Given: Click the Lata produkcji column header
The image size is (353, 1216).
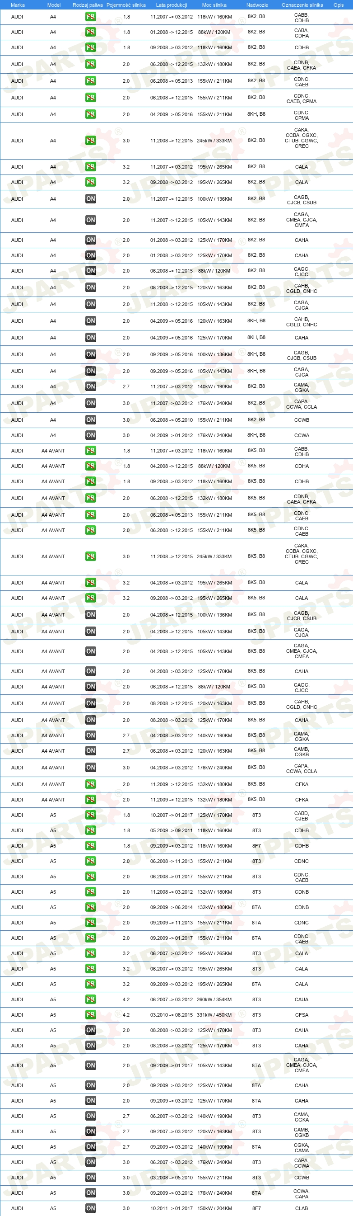Looking at the screenshot, I should pos(172,5).
